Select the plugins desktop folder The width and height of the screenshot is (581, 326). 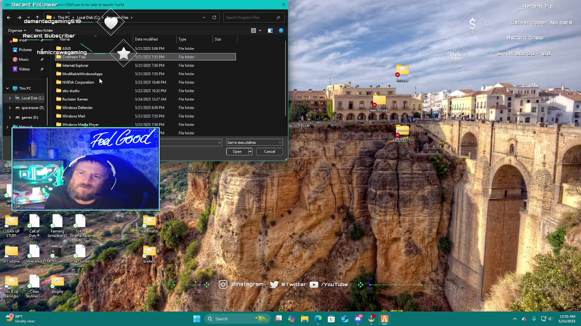pyautogui.click(x=57, y=284)
